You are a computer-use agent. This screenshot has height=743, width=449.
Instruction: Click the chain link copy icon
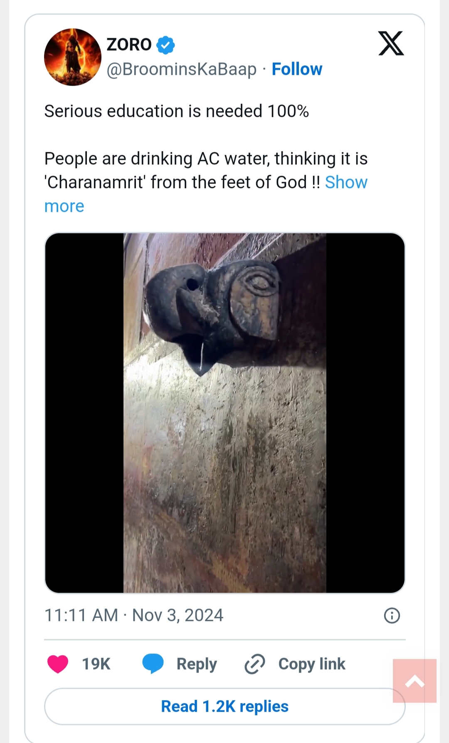(254, 663)
